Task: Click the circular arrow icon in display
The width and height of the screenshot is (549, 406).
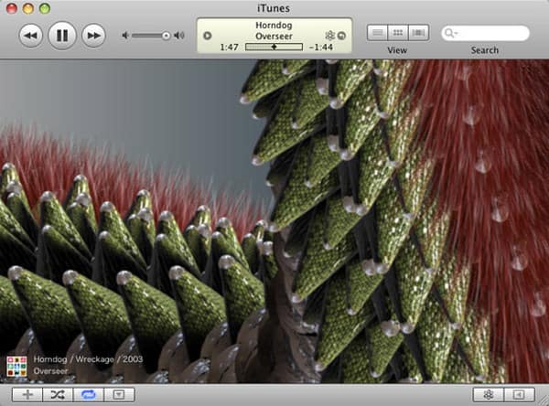Action: pos(341,36)
